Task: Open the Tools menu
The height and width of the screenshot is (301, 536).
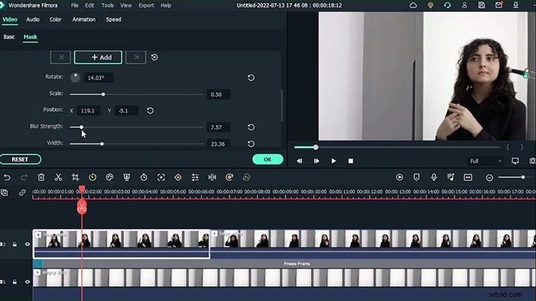Action: [107, 5]
